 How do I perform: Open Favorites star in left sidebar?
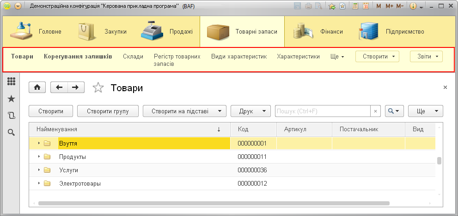[11, 99]
